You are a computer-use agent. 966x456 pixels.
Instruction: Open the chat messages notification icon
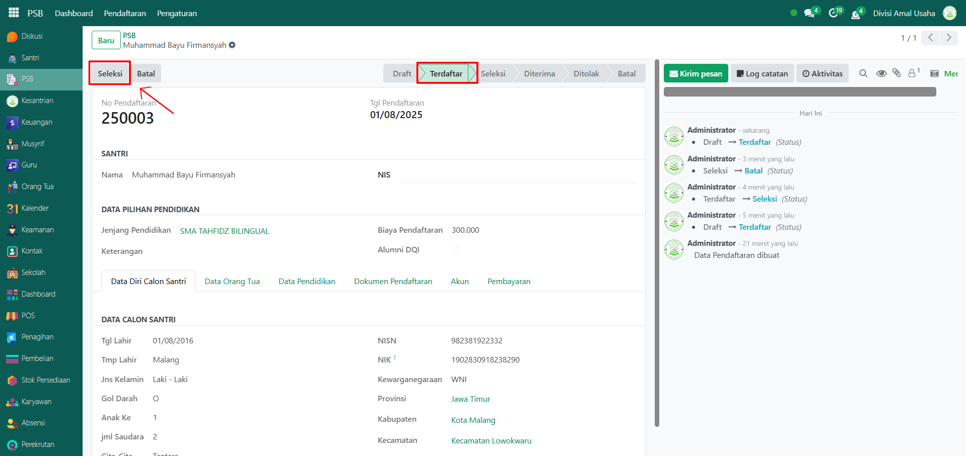[x=810, y=13]
